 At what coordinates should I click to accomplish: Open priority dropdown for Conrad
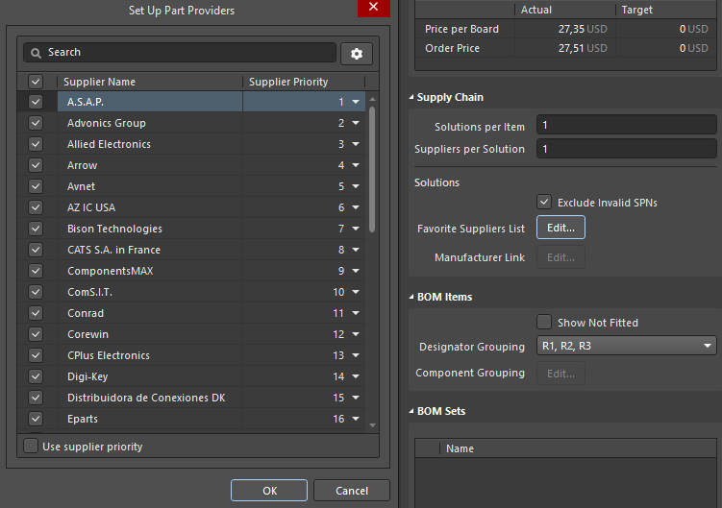coord(356,313)
